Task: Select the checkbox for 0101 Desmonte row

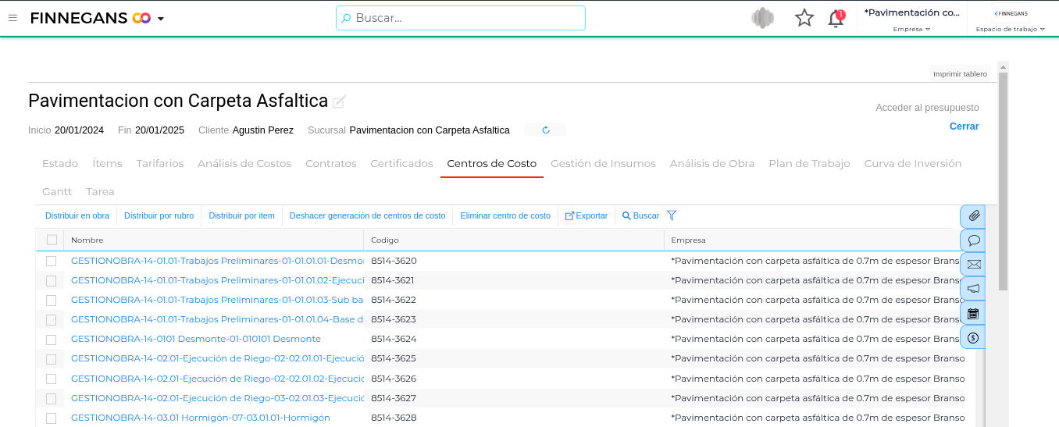Action: pos(52,340)
